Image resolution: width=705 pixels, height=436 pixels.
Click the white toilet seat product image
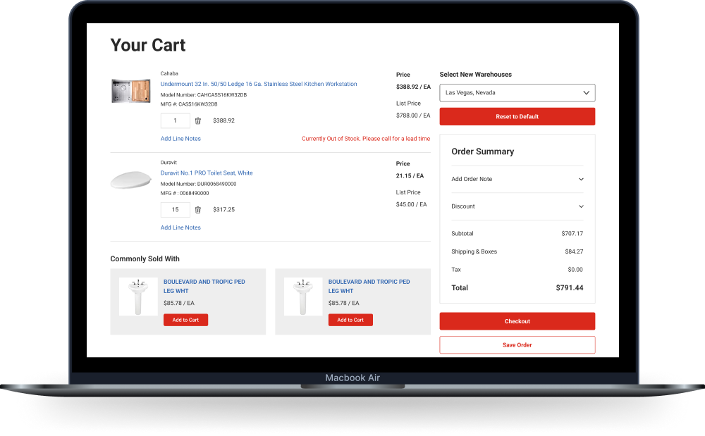131,180
